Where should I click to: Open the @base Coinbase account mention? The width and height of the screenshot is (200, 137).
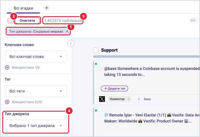pos(151,71)
